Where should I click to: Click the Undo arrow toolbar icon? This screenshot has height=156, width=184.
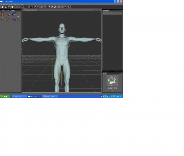(x=15, y=7)
